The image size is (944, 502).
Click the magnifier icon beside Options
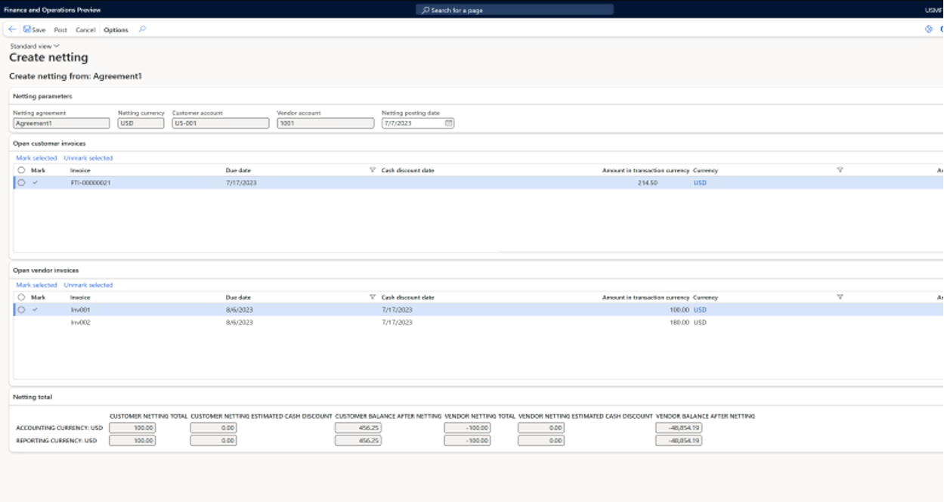[x=142, y=29]
